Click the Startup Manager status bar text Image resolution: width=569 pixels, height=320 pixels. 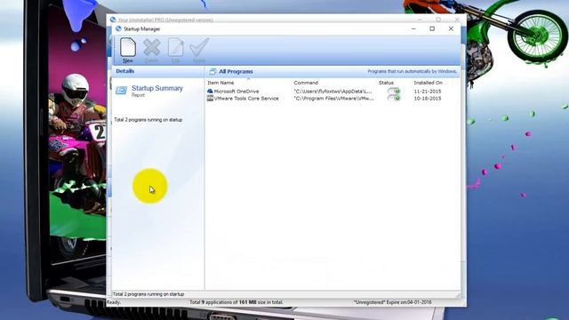148,294
